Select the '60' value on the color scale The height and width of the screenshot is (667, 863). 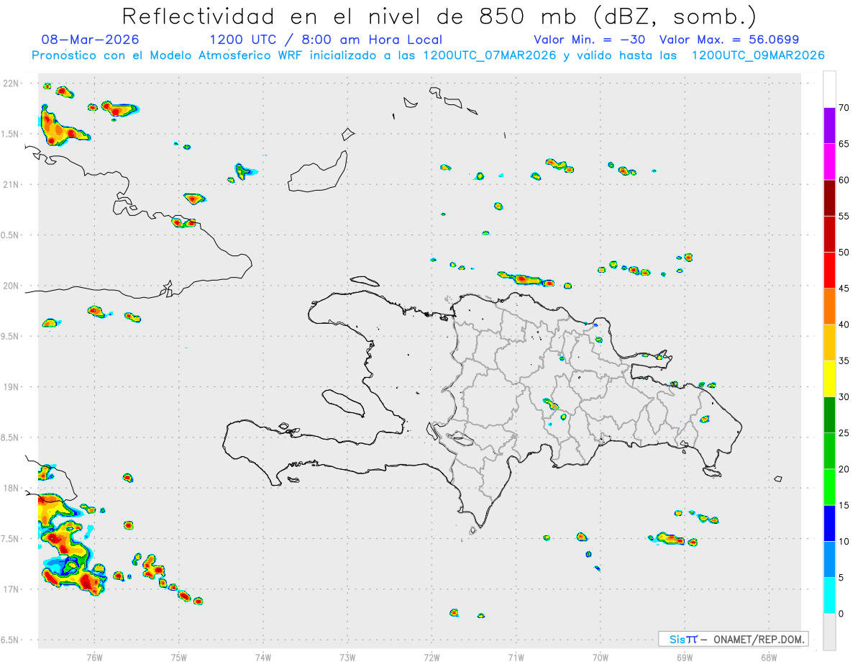coord(844,180)
